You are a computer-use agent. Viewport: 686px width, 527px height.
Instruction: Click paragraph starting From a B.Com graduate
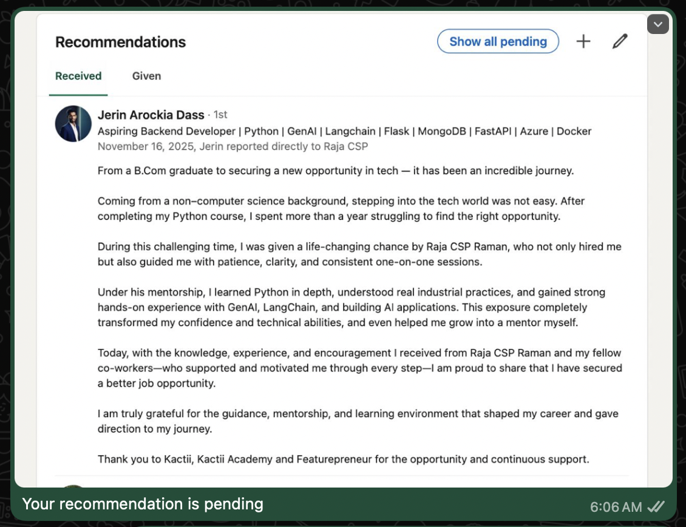click(335, 171)
